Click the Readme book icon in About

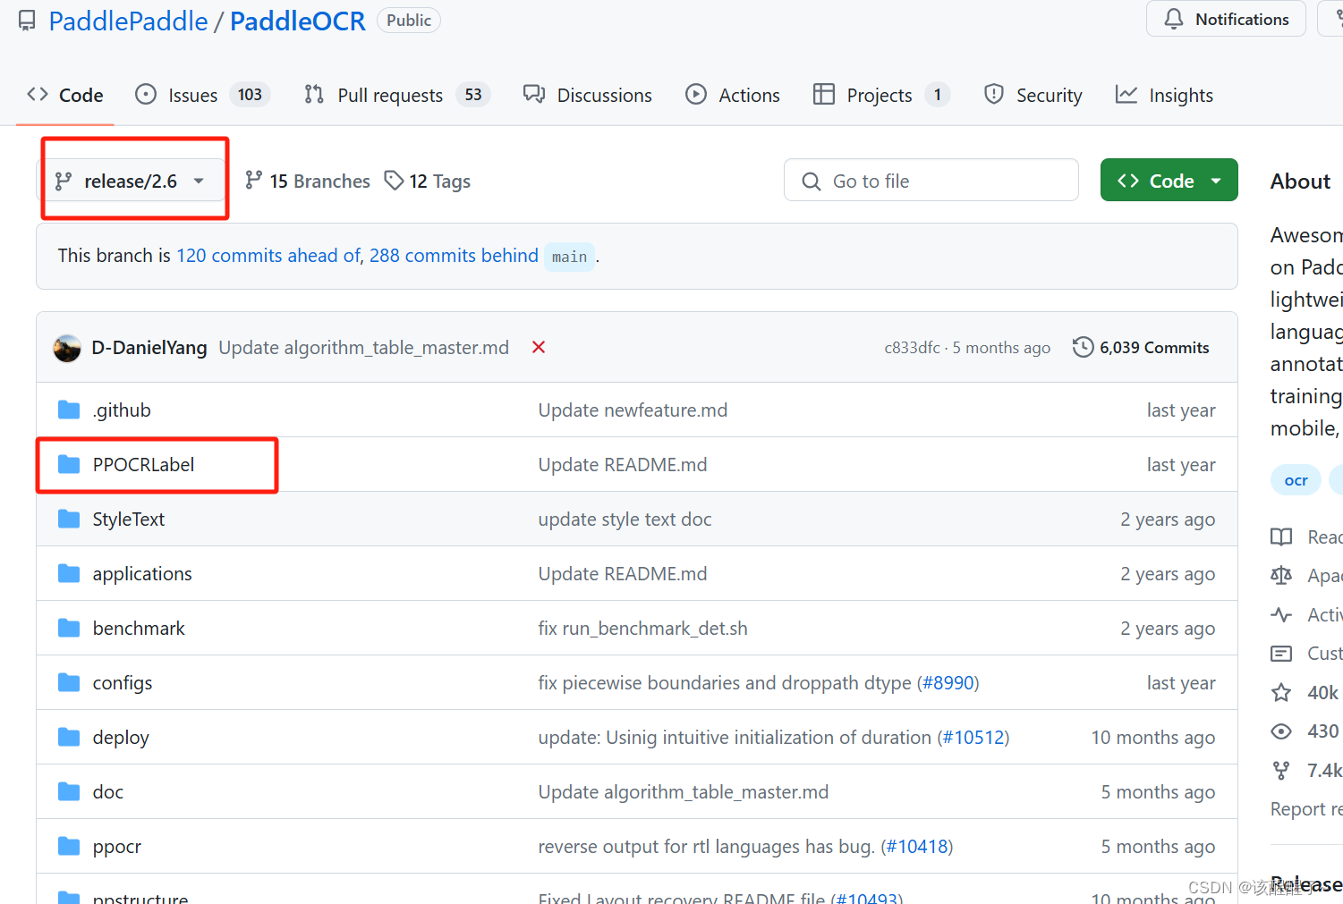click(x=1281, y=536)
